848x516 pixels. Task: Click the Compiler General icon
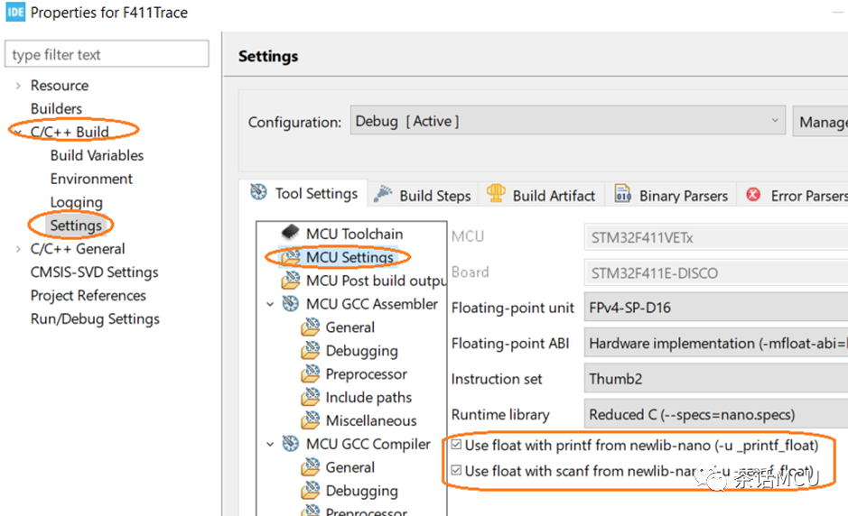coord(311,466)
